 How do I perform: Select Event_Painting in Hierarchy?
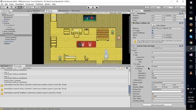11,37
